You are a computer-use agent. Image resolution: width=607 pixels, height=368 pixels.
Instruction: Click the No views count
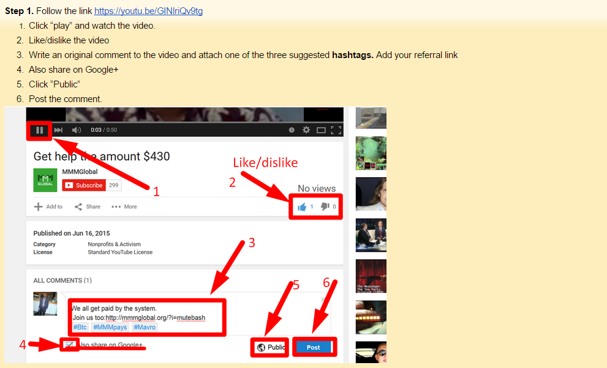tap(317, 188)
